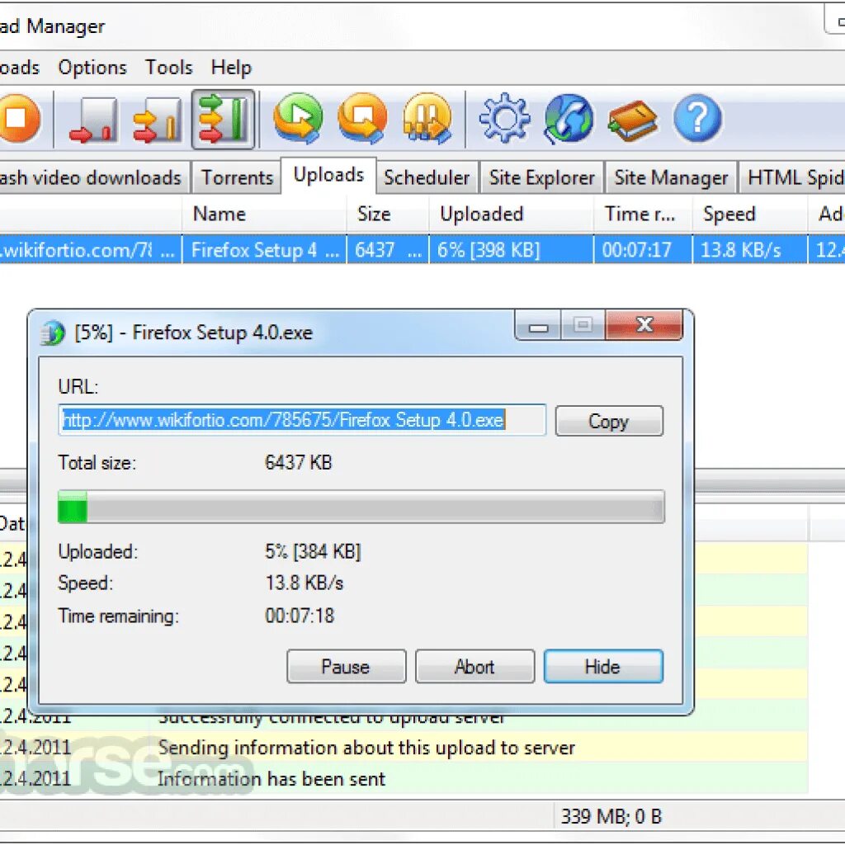The image size is (845, 845).
Task: Click the orange pause-all circular icon
Action: (427, 119)
